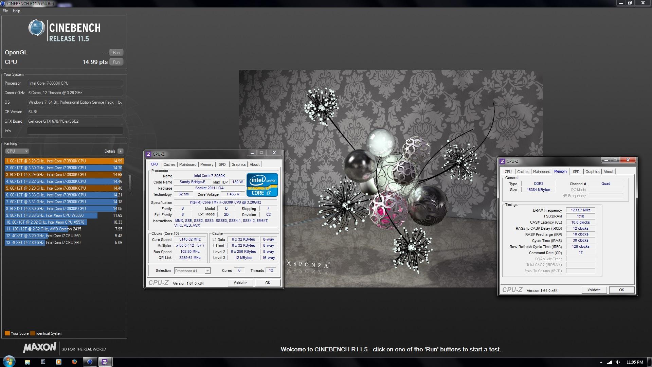Click the orange Your Score legend swatch
This screenshot has height=367, width=652.
[7, 333]
